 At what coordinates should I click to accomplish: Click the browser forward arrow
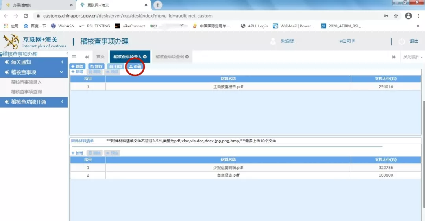pos(16,16)
